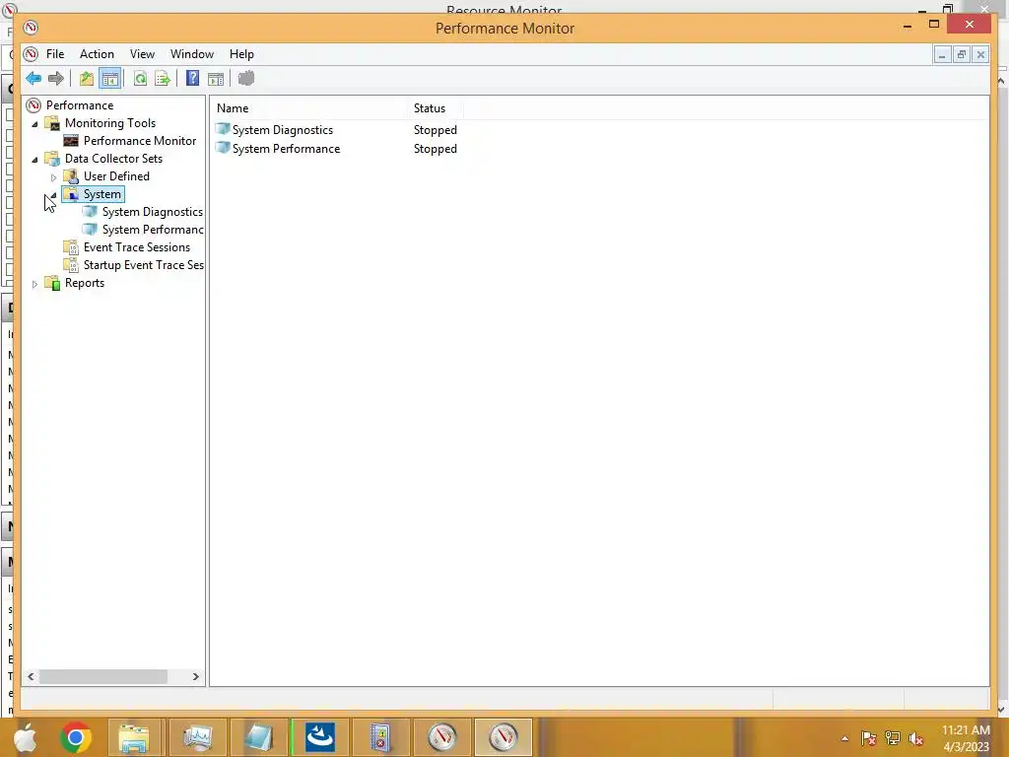1009x757 pixels.
Task: Open File Explorer from the taskbar
Action: (134, 737)
